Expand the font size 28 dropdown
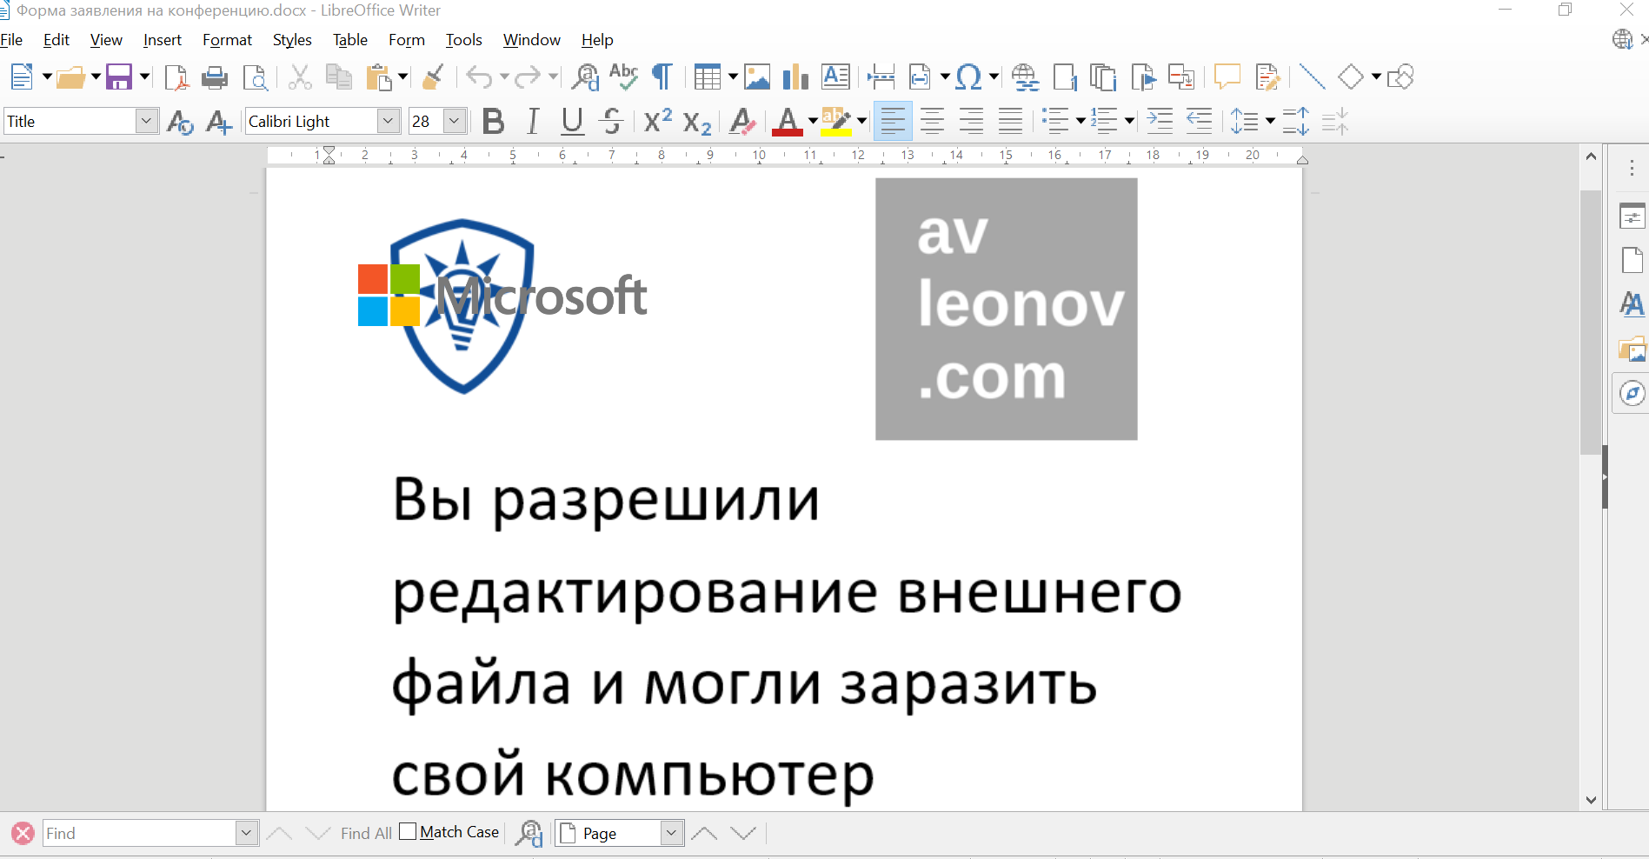Image resolution: width=1649 pixels, height=859 pixels. coord(455,121)
